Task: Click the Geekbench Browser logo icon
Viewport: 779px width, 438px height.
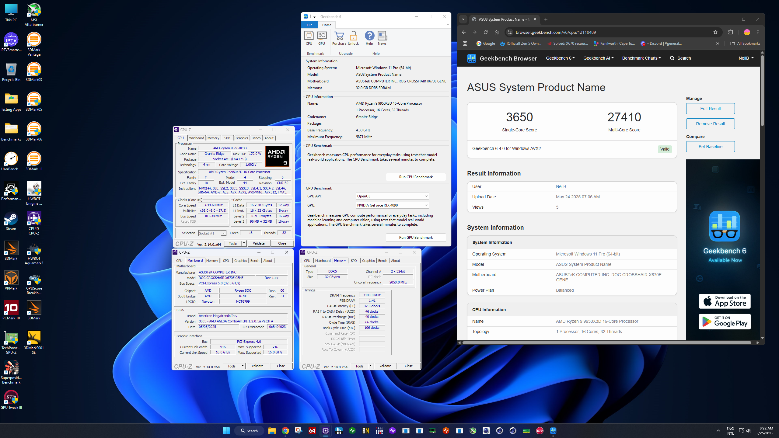Action: click(x=472, y=58)
